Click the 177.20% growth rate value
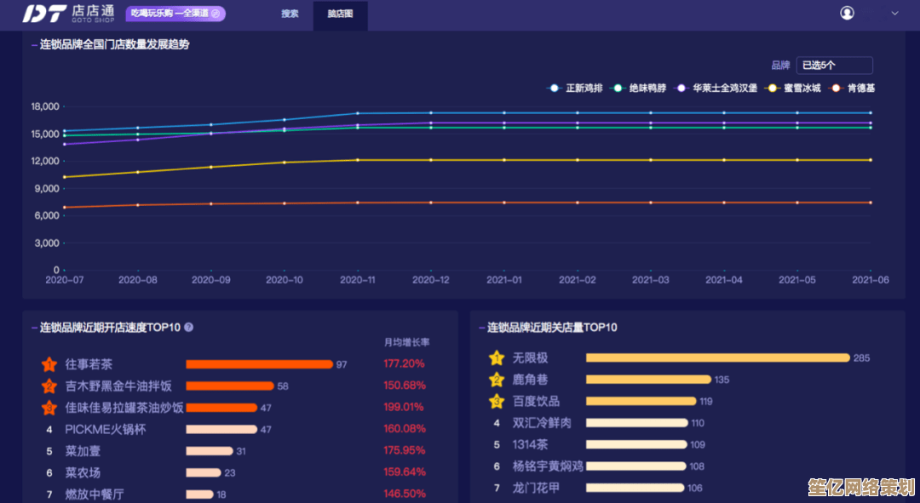This screenshot has height=503, width=920. tap(405, 363)
